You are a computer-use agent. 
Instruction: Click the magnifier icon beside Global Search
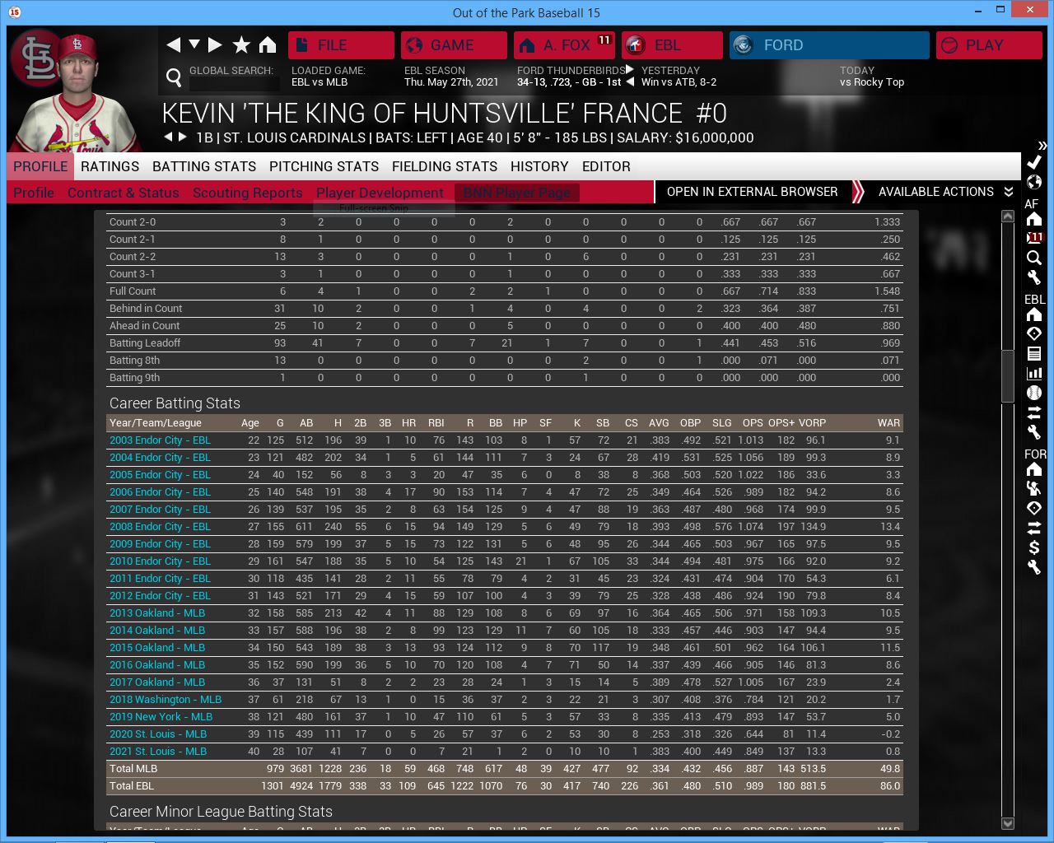point(174,77)
